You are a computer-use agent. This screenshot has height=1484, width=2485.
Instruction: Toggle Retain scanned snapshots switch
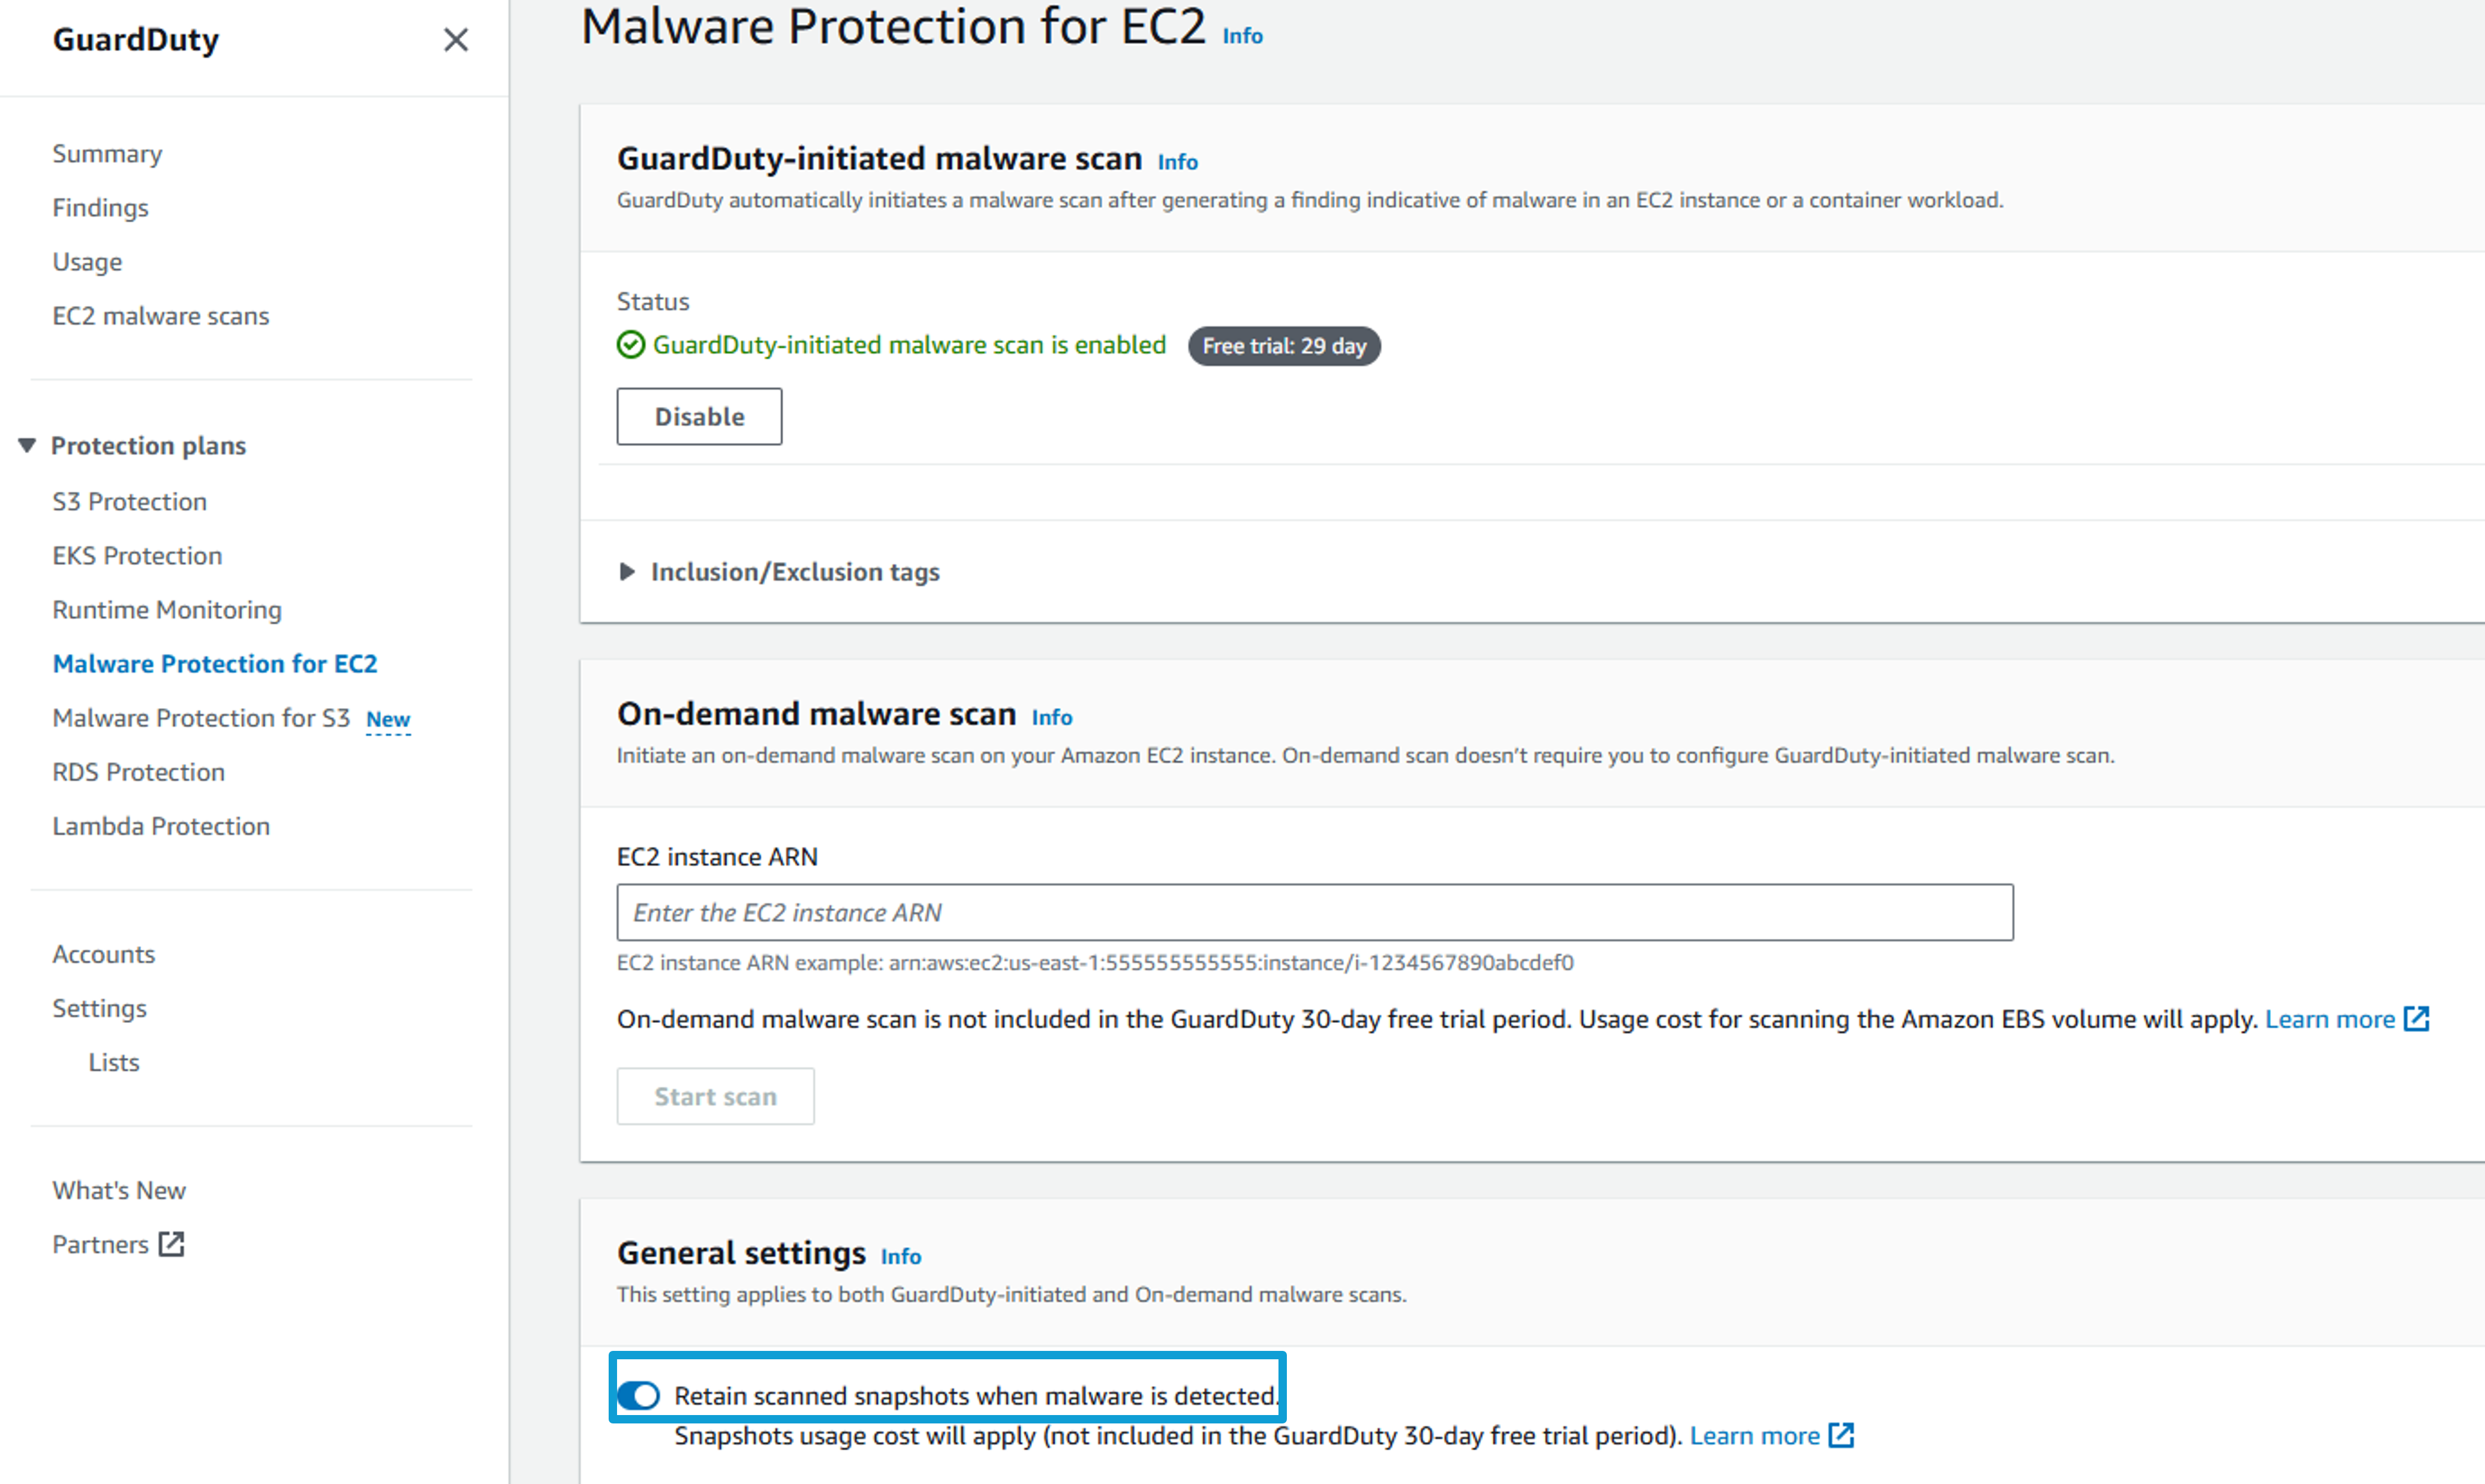click(639, 1395)
